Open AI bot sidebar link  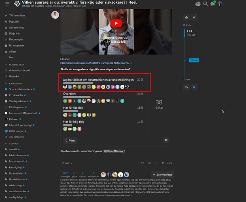(x=13, y=52)
